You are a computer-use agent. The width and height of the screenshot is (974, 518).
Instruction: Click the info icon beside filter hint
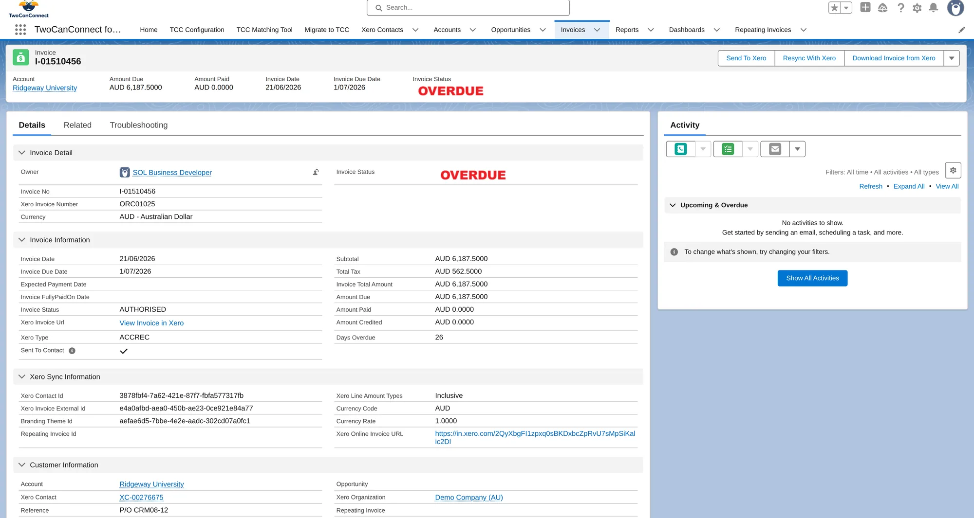674,252
